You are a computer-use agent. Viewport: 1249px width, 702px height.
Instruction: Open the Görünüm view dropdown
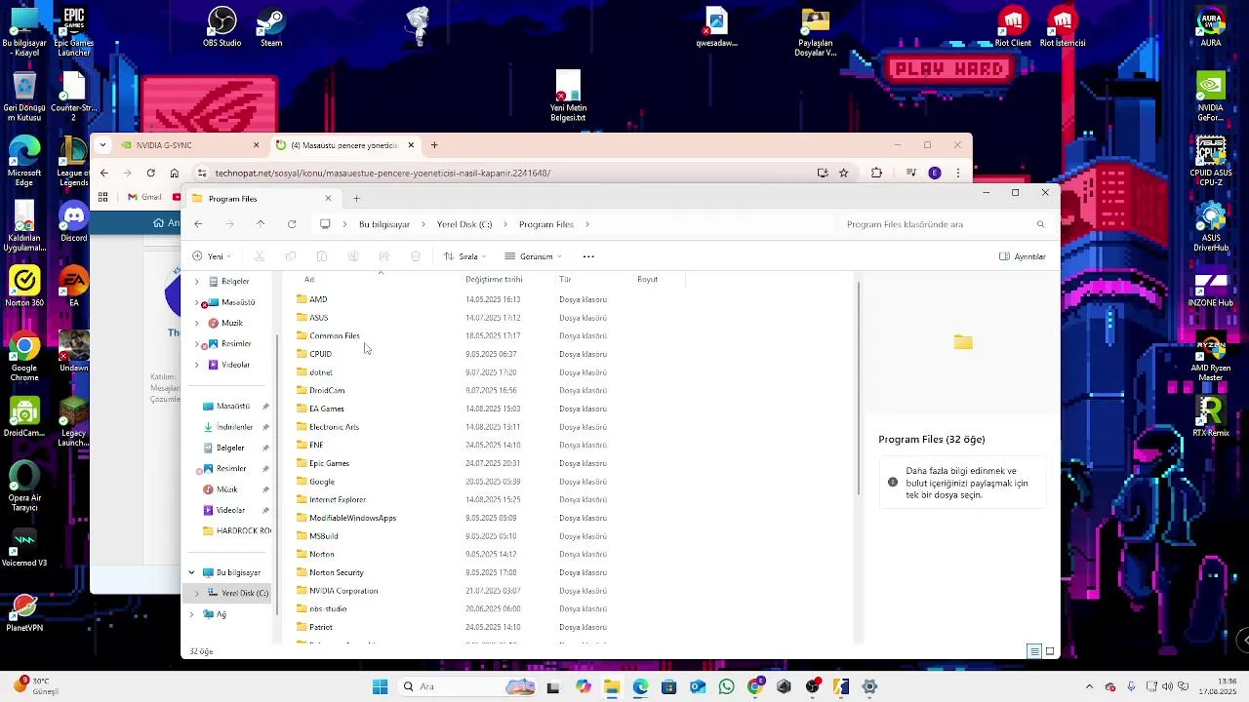coord(533,256)
